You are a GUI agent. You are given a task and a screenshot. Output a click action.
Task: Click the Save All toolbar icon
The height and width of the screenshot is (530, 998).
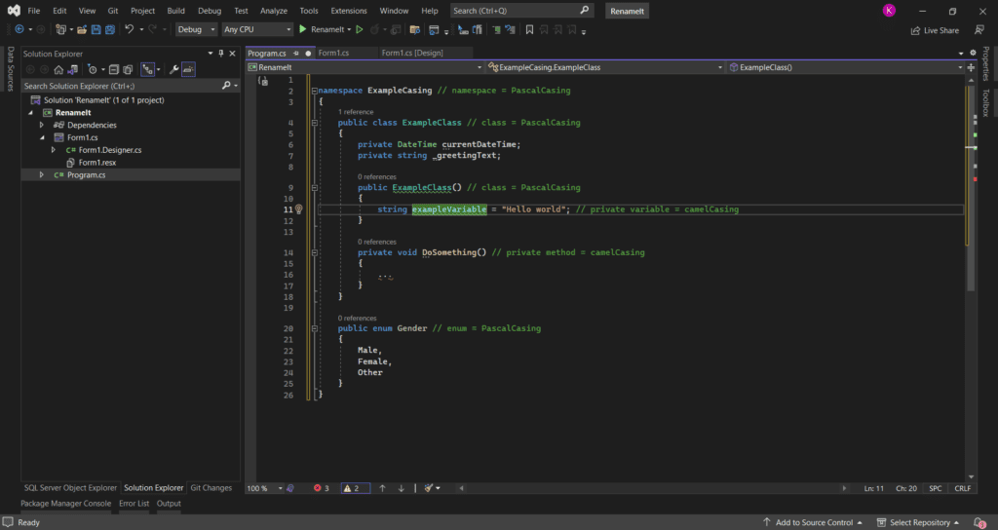(110, 29)
